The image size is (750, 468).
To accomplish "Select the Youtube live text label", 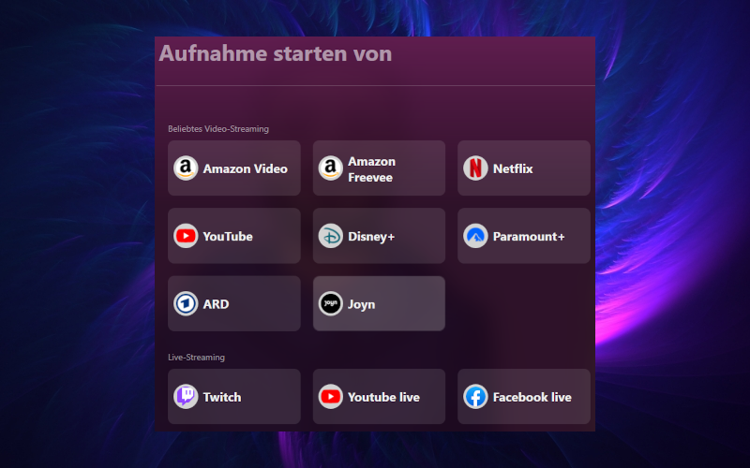I will (383, 397).
